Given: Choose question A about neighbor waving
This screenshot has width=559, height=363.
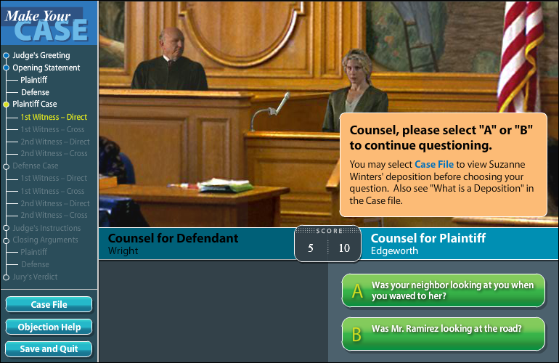Looking at the screenshot, I should coord(443,290).
